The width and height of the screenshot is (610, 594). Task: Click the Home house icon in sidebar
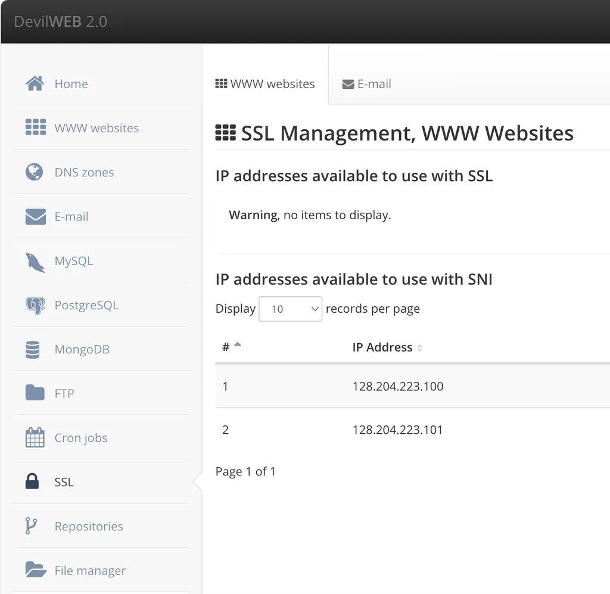[35, 84]
